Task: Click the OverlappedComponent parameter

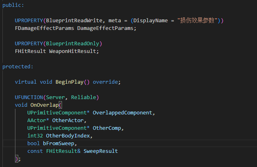Action: click(122, 113)
